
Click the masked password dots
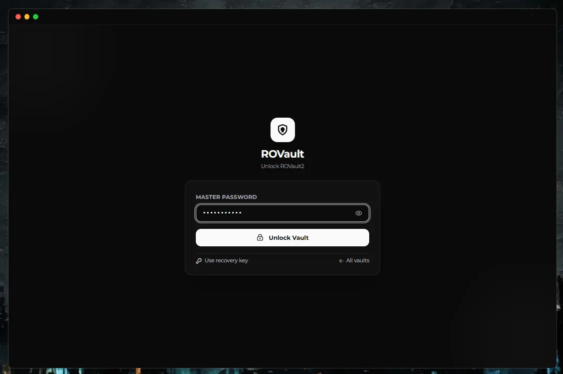click(x=222, y=213)
